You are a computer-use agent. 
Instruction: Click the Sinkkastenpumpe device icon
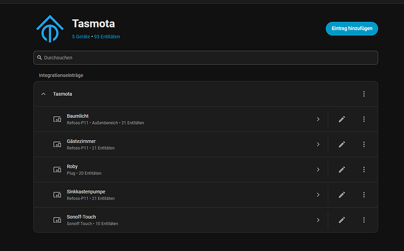click(x=57, y=195)
